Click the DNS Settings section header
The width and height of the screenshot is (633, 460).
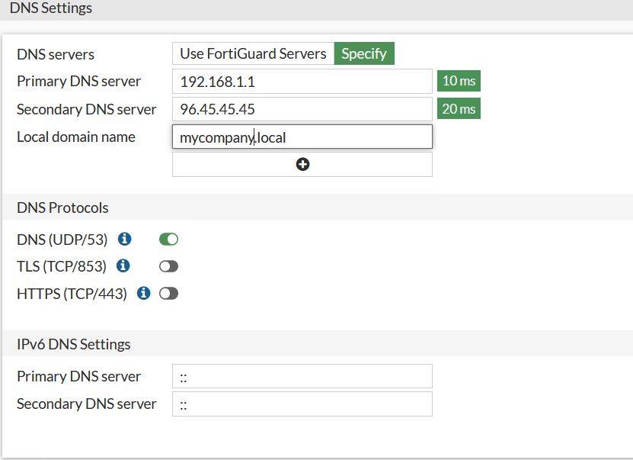(x=51, y=8)
